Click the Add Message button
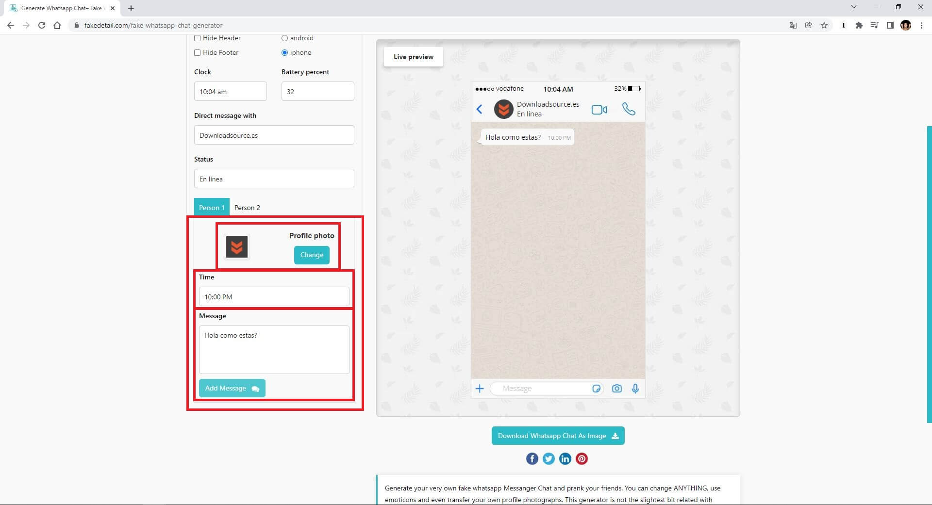The width and height of the screenshot is (932, 505). click(x=232, y=388)
